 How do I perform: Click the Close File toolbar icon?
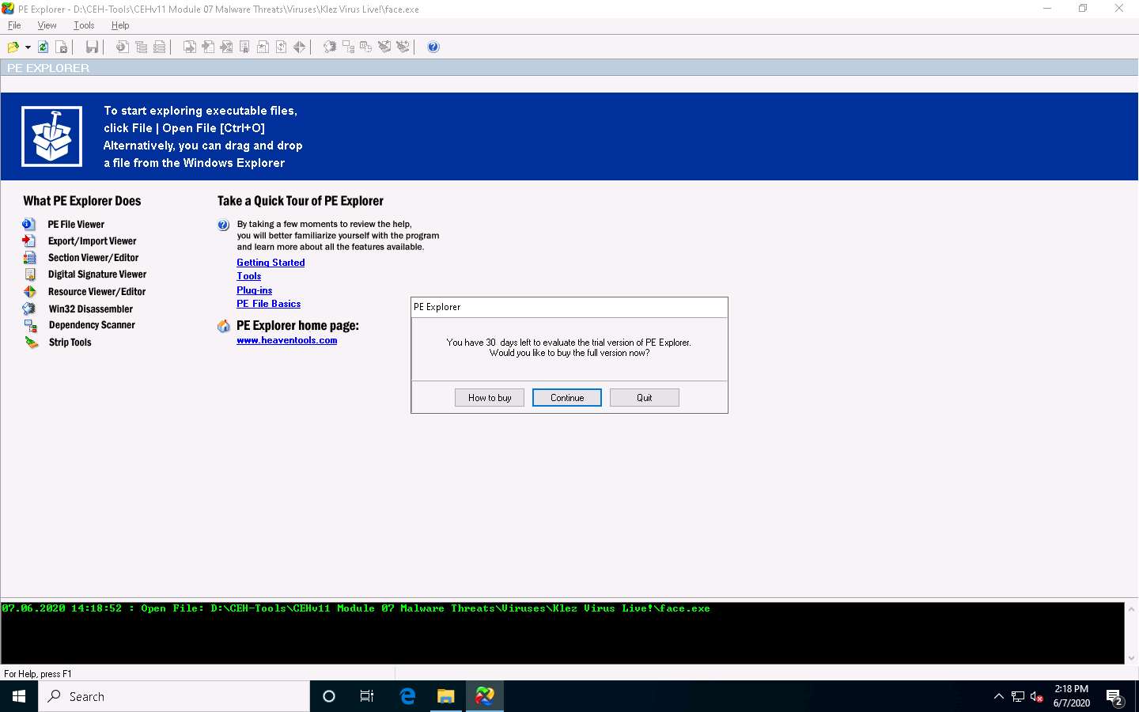click(x=62, y=47)
